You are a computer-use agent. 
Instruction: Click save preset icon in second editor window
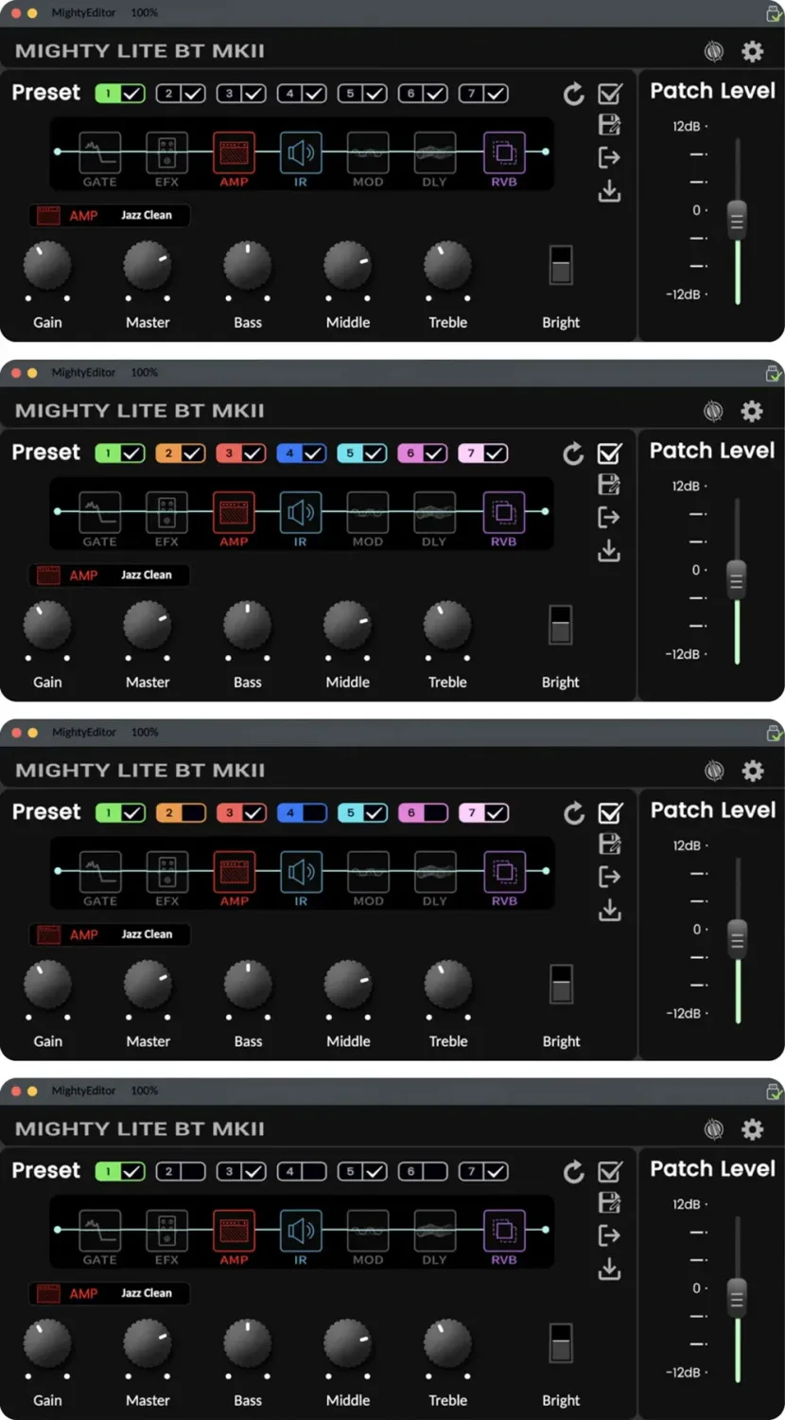[609, 485]
